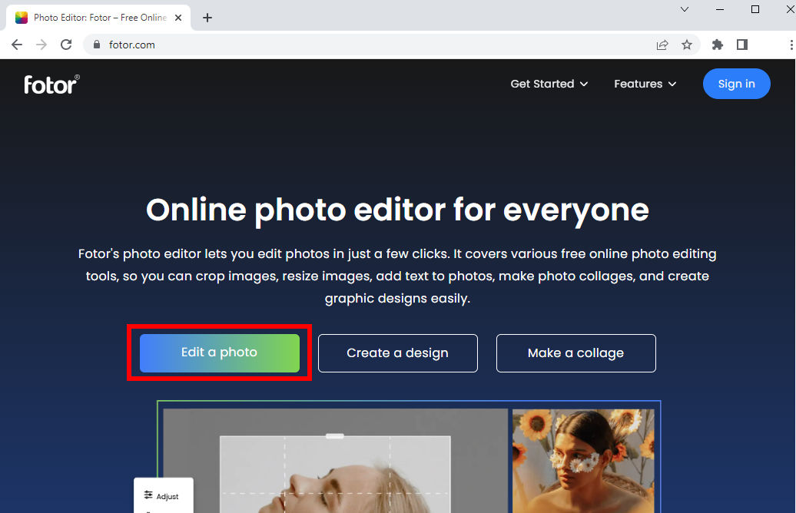Toggle the browser side panel icon

[x=742, y=45]
